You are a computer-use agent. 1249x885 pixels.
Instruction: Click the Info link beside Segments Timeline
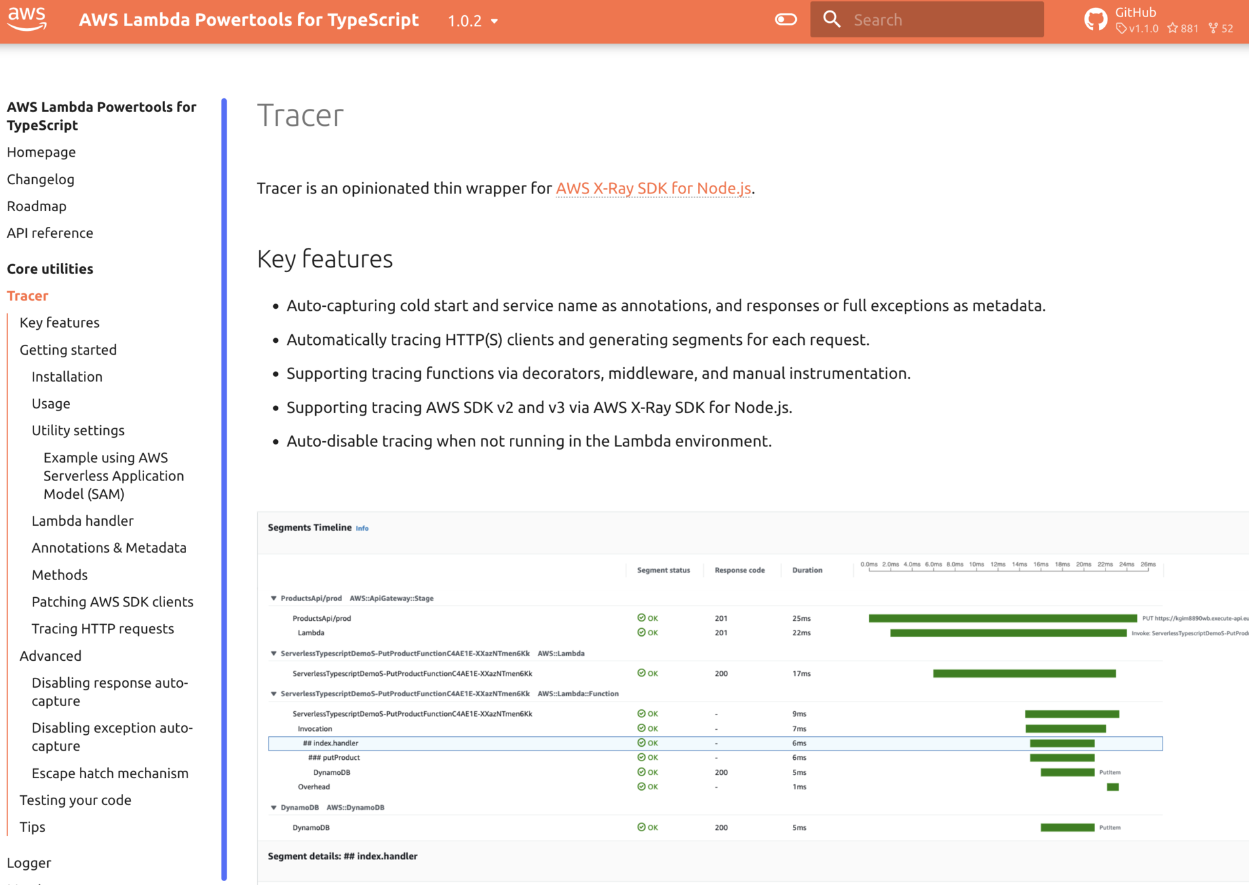(x=362, y=528)
